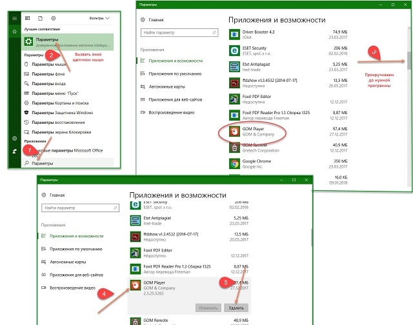The image size is (413, 325).
Task: Select Воспроизведение видео in lower window
Action: (68, 288)
